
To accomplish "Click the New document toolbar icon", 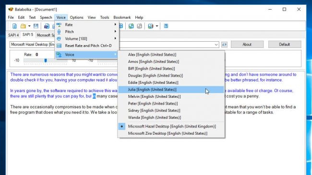I will [x=14, y=26].
